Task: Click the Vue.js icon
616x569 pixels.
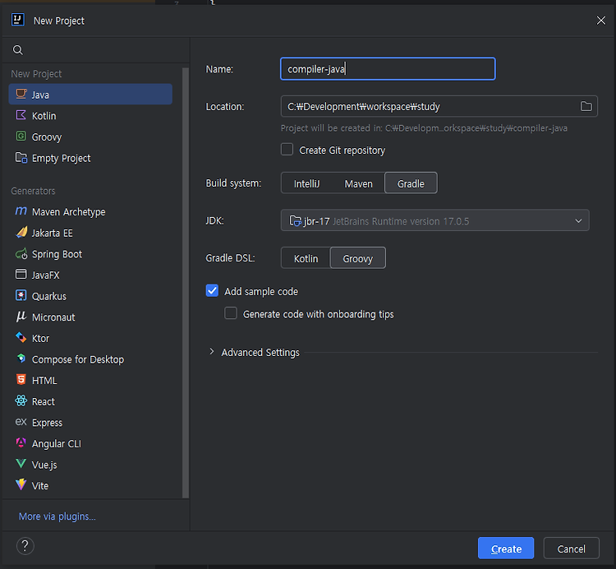Action: pyautogui.click(x=21, y=464)
